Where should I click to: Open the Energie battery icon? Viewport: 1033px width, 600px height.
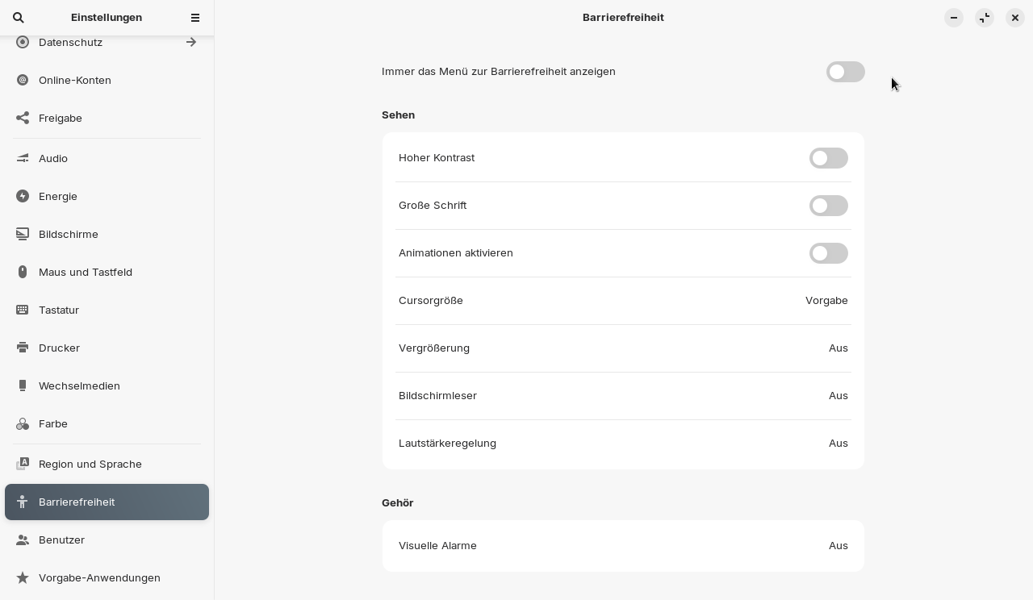(x=22, y=196)
